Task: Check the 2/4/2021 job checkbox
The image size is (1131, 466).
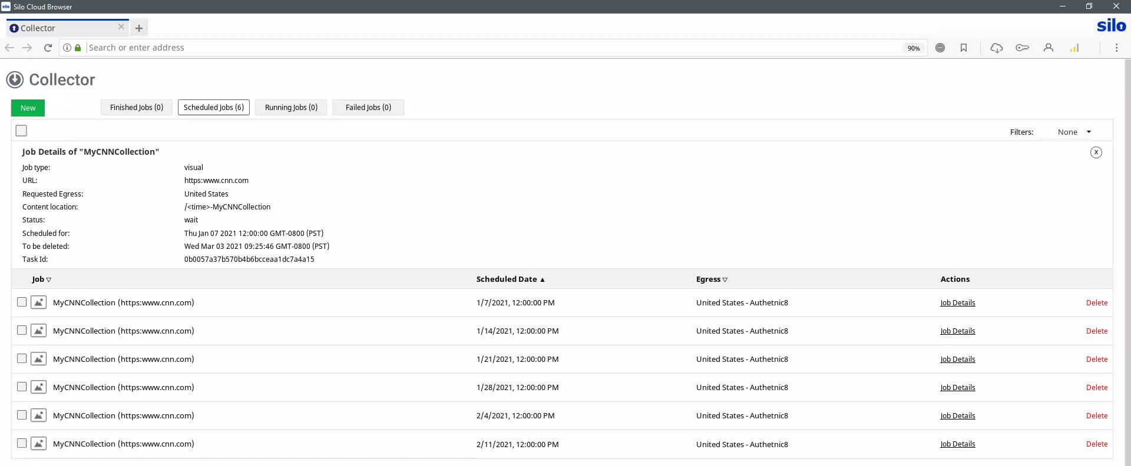Action: (x=22, y=415)
